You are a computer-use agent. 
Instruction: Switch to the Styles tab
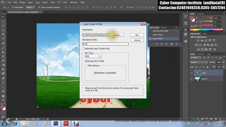(205, 34)
